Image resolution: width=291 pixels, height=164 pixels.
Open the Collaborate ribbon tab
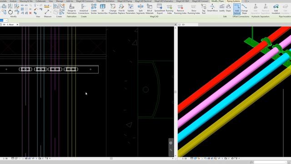pyautogui.click(x=40, y=1)
